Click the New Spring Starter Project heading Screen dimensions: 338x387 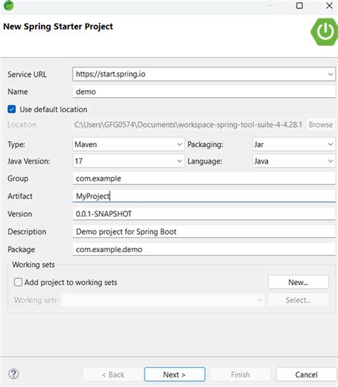(58, 26)
